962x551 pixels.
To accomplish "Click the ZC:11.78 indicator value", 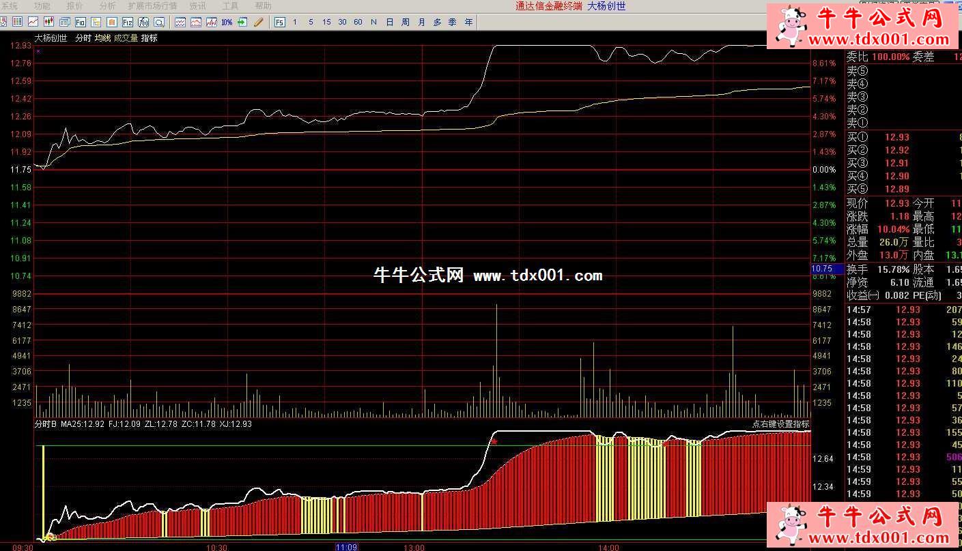I will pos(199,424).
